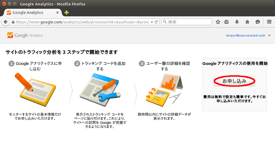The image size is (275, 153).
Task: Click the text Google アナリティクスの使用を開始
Action: (x=235, y=64)
